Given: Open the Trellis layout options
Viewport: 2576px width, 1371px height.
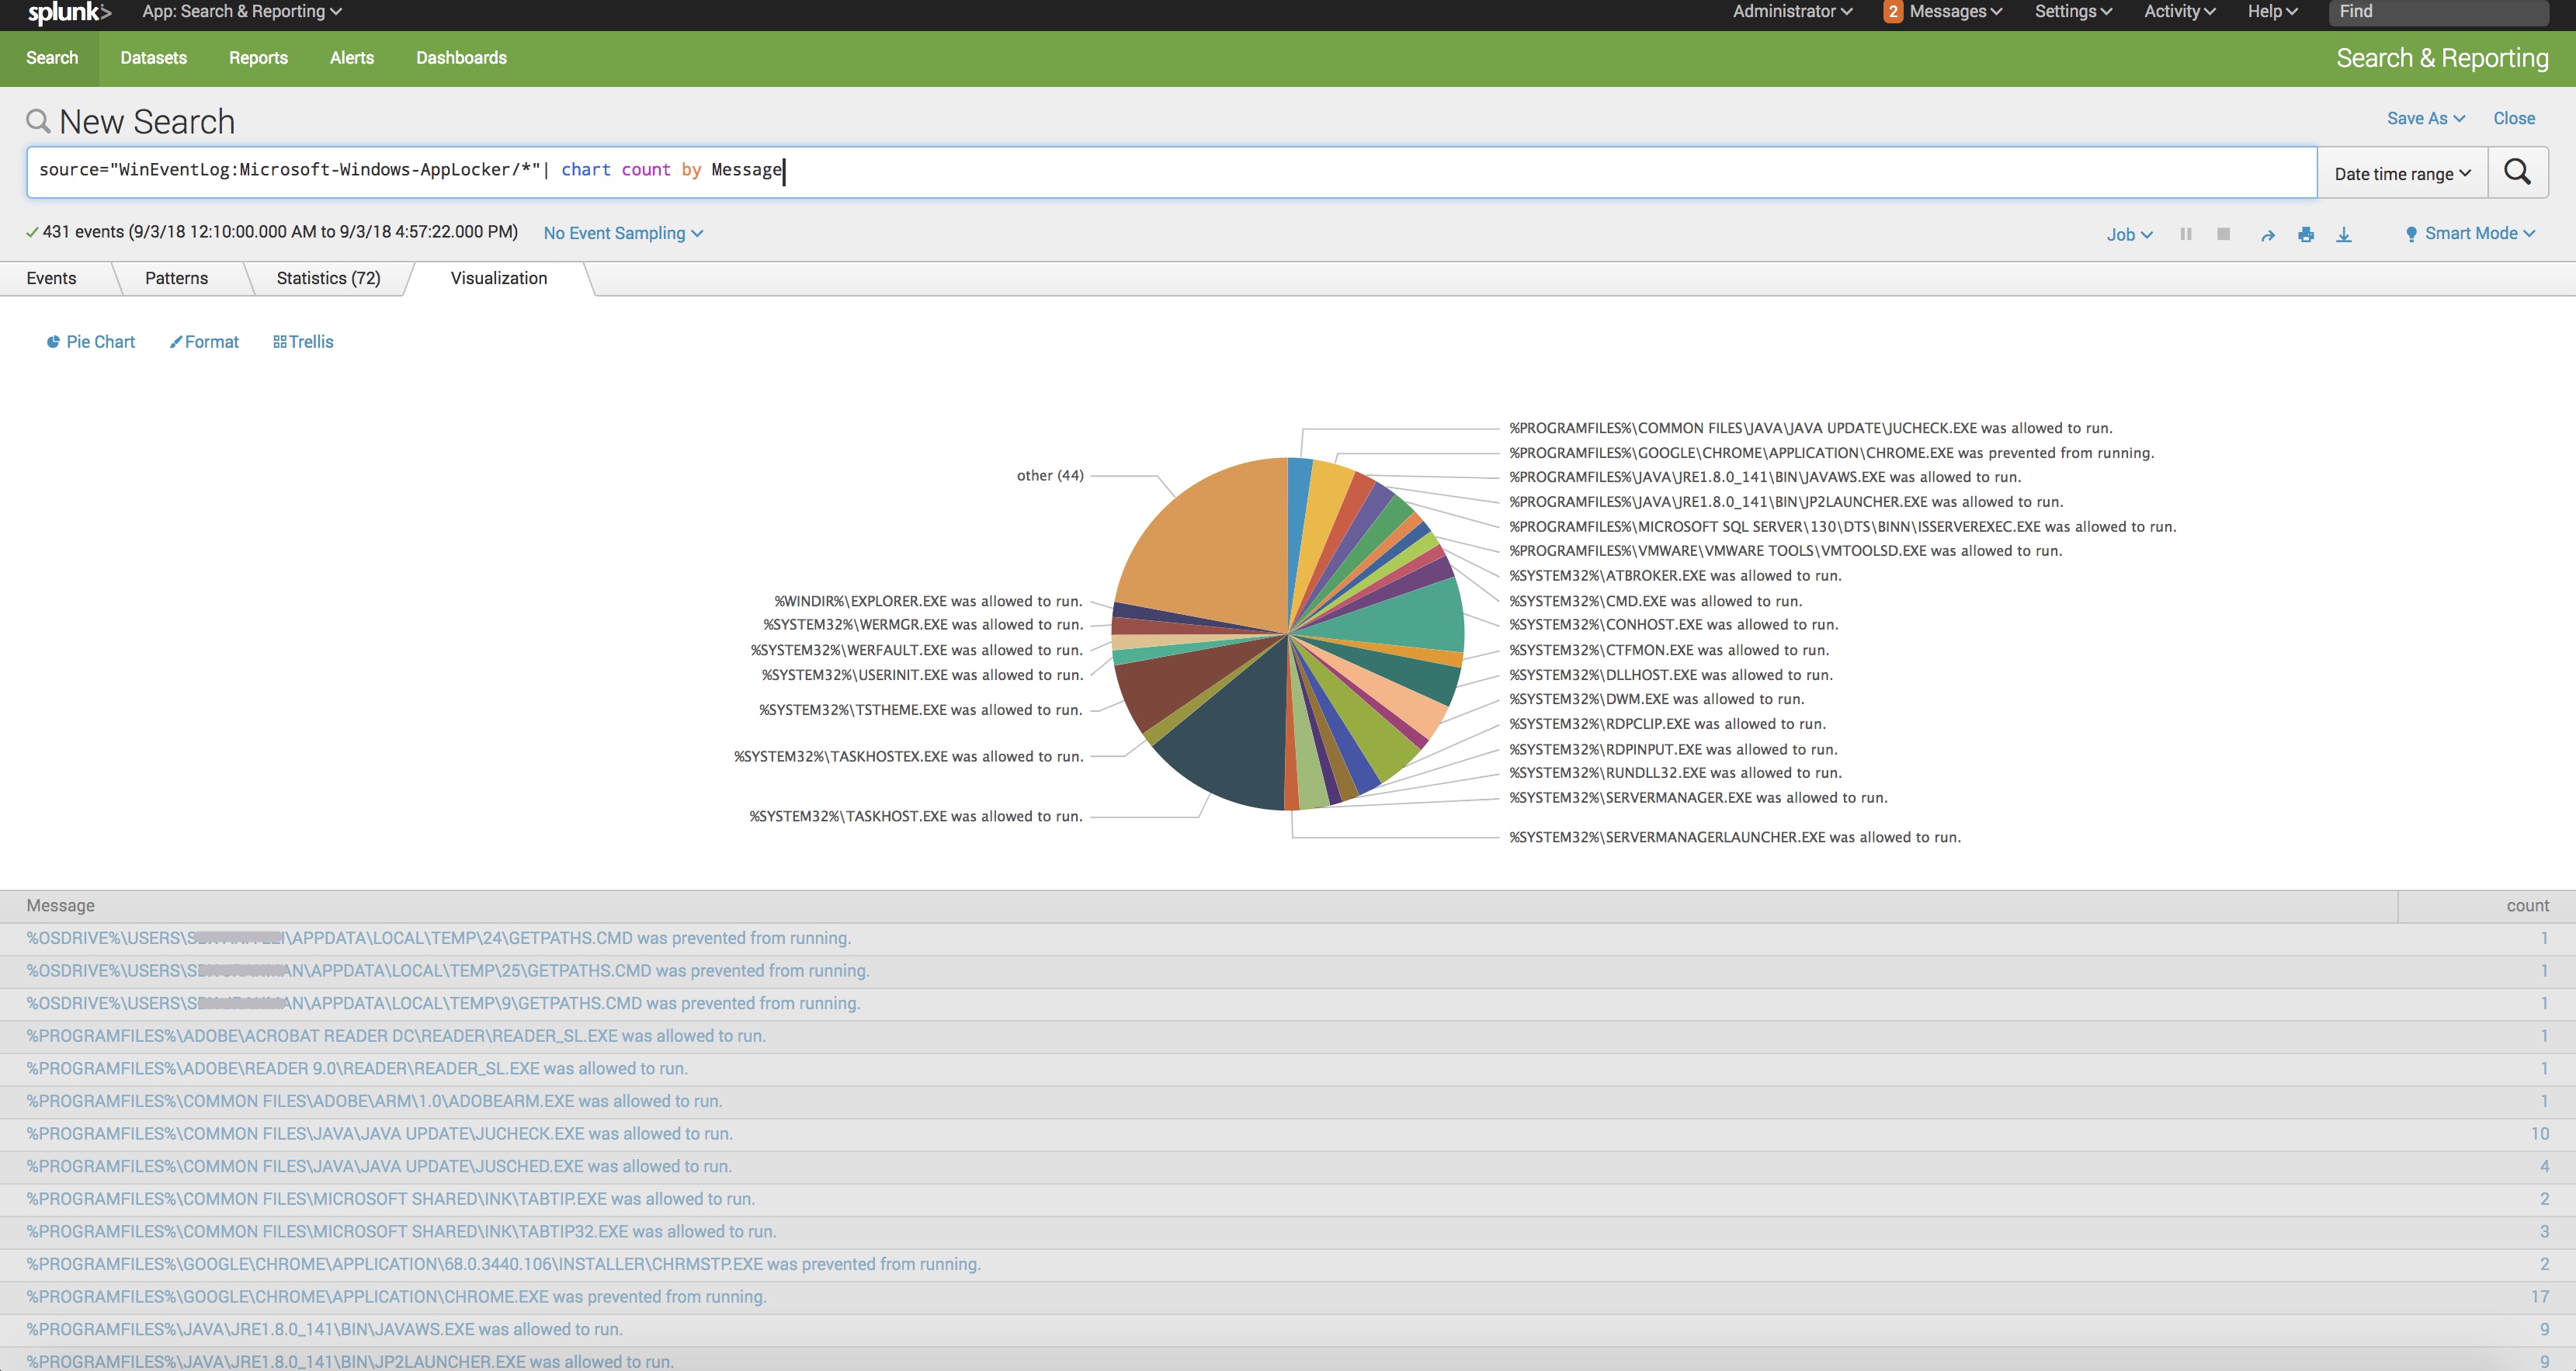Looking at the screenshot, I should pos(303,341).
